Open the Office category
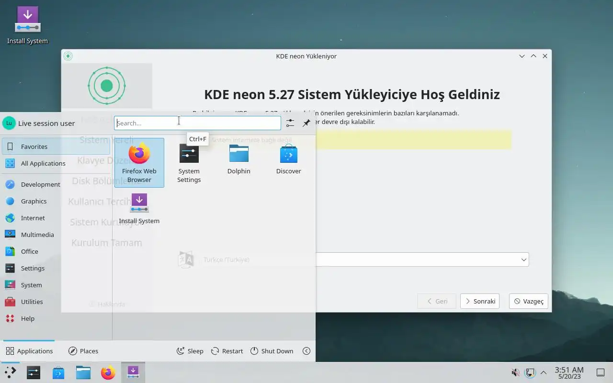The width and height of the screenshot is (613, 383). tap(56, 251)
